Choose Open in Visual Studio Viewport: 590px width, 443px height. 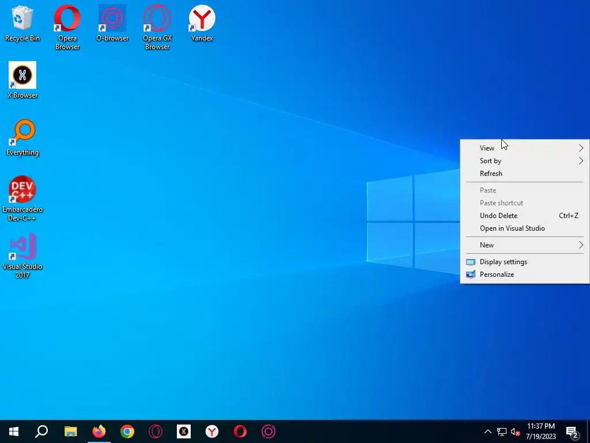tap(524, 228)
